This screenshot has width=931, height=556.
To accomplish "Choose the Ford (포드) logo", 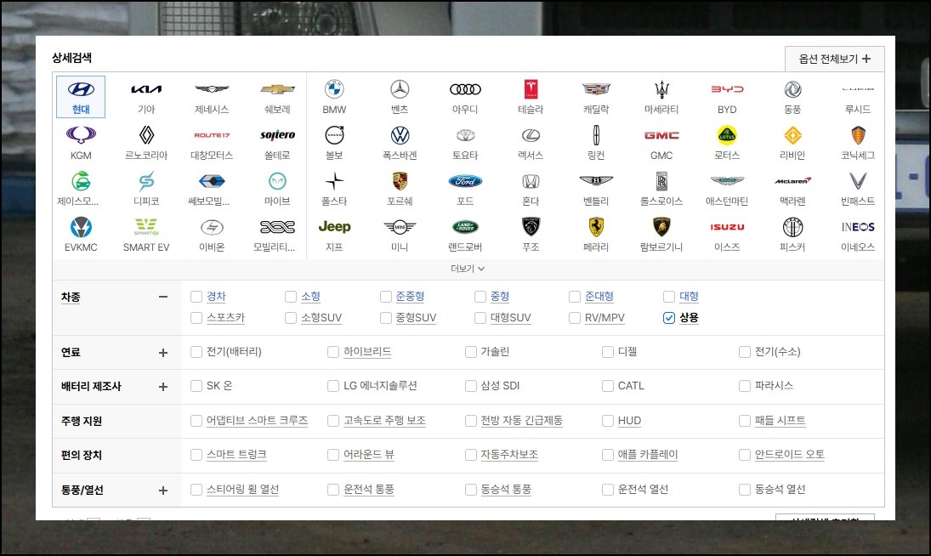I will tap(465, 181).
